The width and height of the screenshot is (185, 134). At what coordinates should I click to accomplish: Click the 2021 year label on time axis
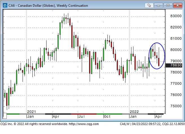click(31, 111)
